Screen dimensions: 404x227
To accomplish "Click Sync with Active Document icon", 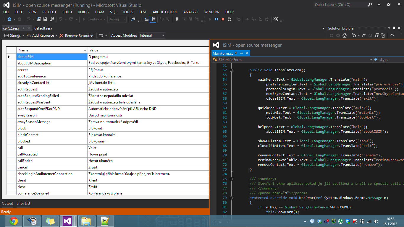I will (363, 35).
